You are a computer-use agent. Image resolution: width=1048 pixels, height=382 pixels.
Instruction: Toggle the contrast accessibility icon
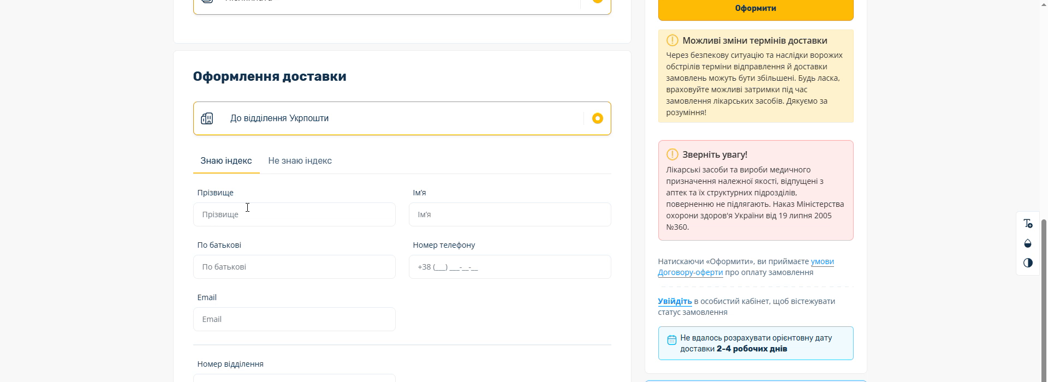(x=1028, y=263)
